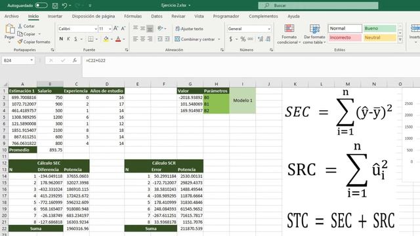
Task: Select the Modelo 1 cell
Action: click(243, 100)
